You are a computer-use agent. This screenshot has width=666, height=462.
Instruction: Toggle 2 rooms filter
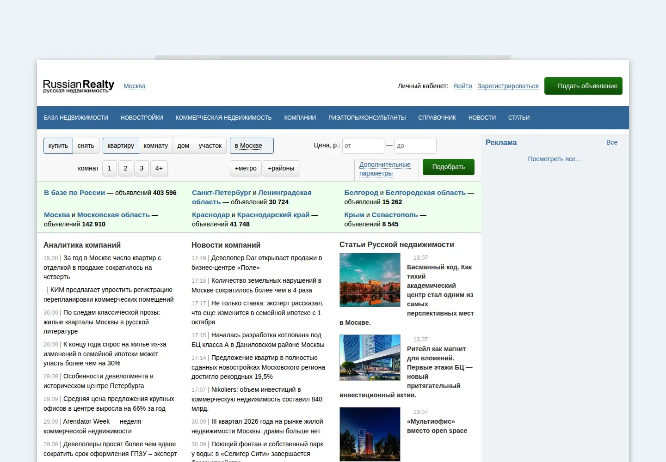pyautogui.click(x=126, y=168)
